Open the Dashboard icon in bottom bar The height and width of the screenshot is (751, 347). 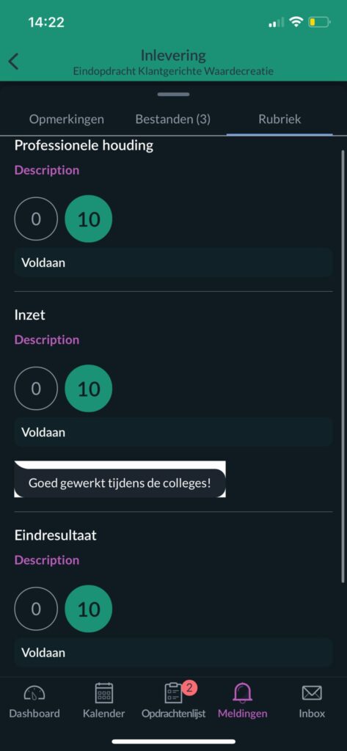(x=34, y=692)
